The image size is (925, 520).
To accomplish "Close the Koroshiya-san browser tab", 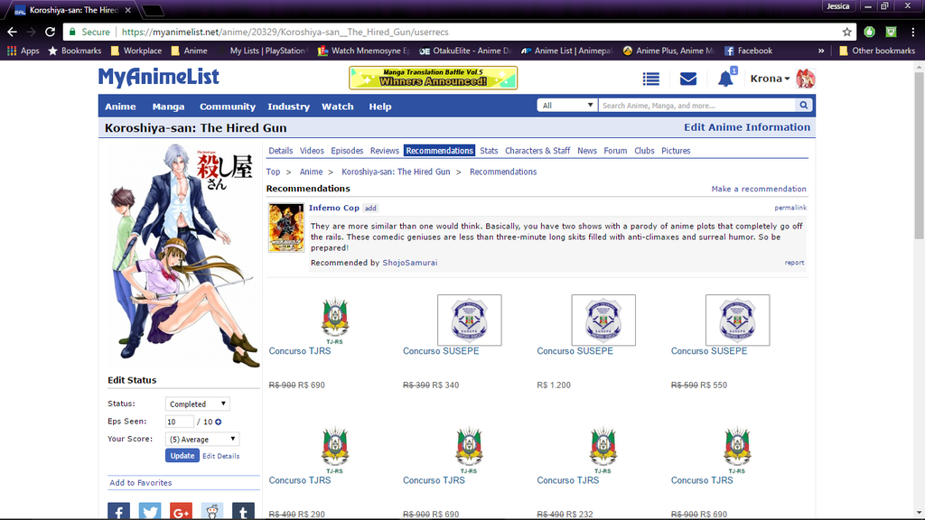I will tap(128, 10).
